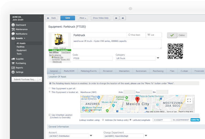Check Use Inherited Location checkbox
This screenshot has width=205, height=139.
click(x=49, y=115)
